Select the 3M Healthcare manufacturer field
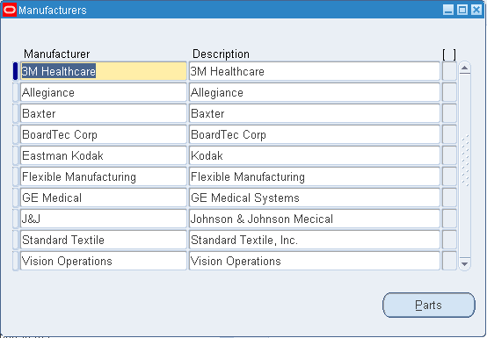The image size is (487, 338). (104, 71)
